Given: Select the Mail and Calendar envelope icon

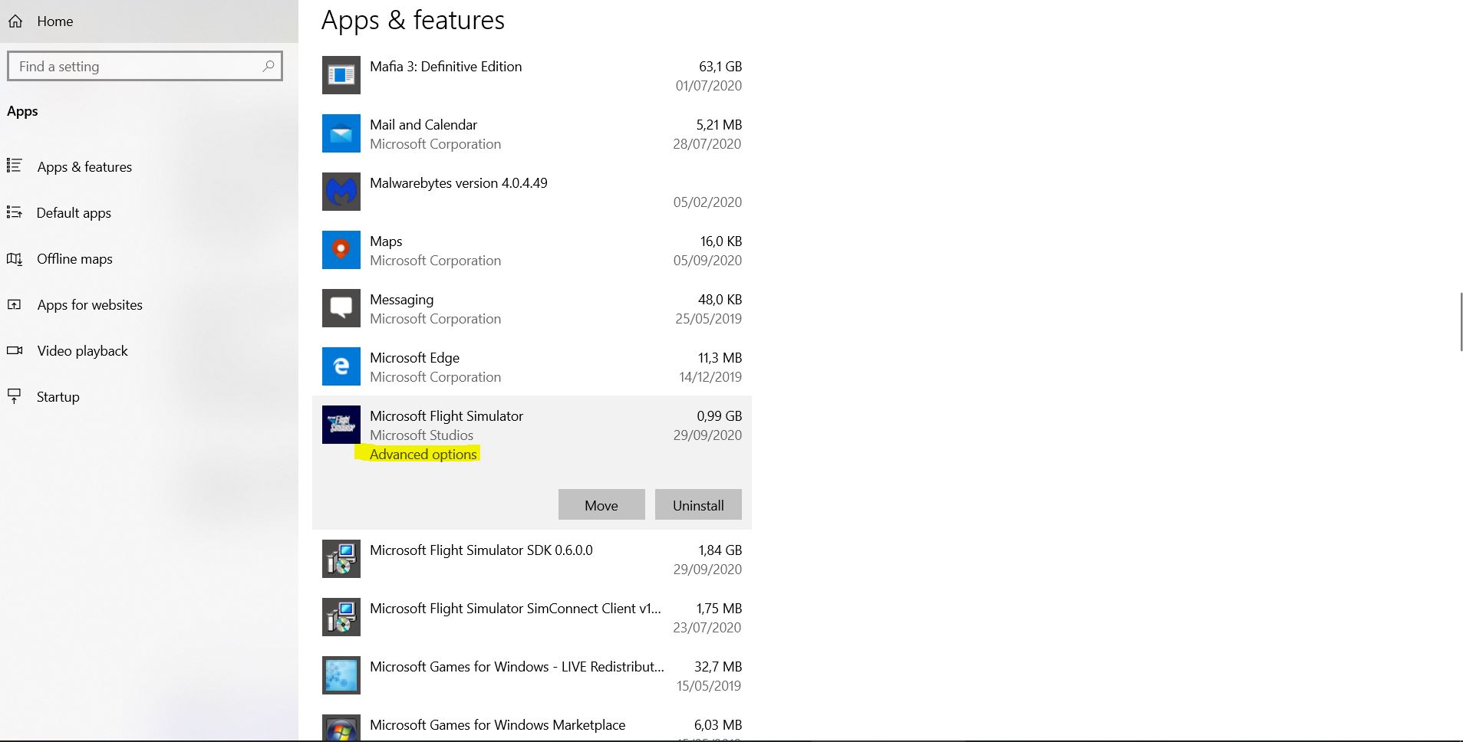Looking at the screenshot, I should tap(341, 133).
